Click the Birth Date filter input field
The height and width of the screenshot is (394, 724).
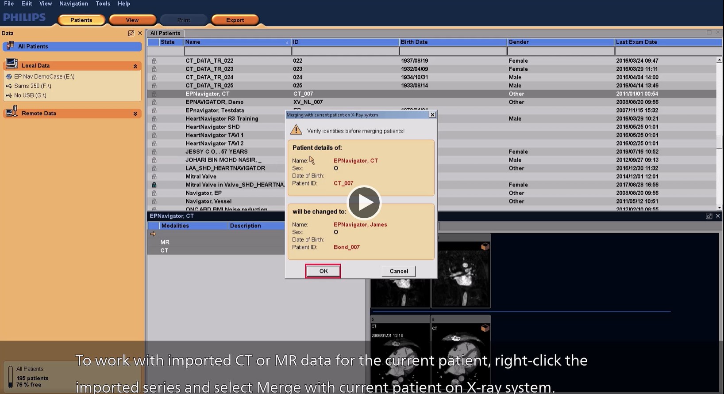click(453, 51)
